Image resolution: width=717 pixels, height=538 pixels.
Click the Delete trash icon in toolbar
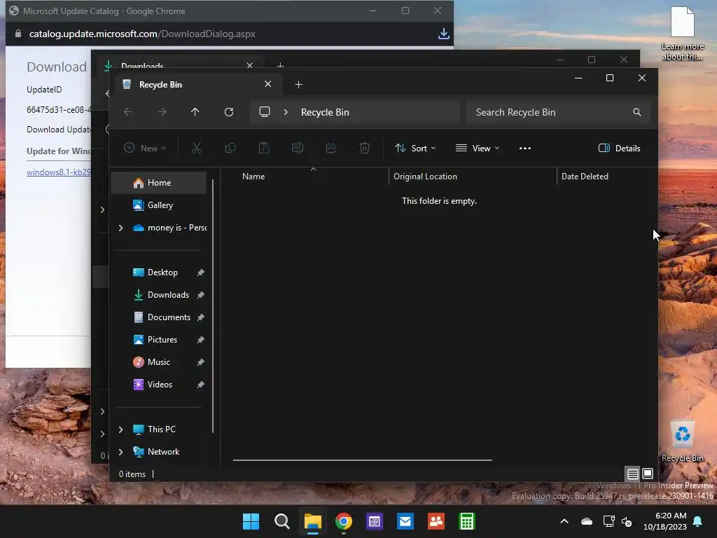[x=364, y=148]
